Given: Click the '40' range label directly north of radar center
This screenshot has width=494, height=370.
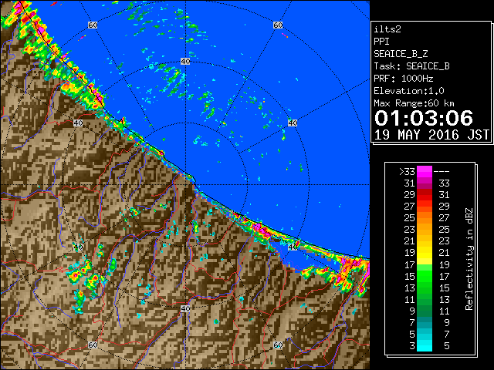Looking at the screenshot, I should click(x=185, y=62).
